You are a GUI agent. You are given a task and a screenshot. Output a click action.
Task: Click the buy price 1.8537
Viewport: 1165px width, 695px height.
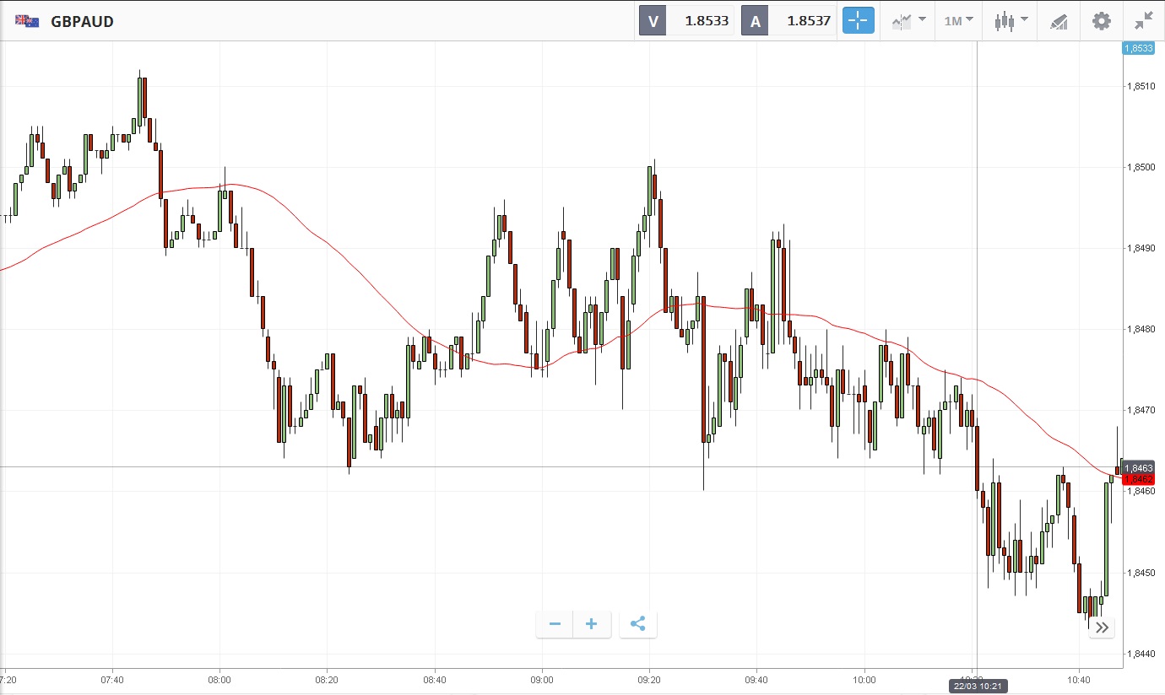809,21
